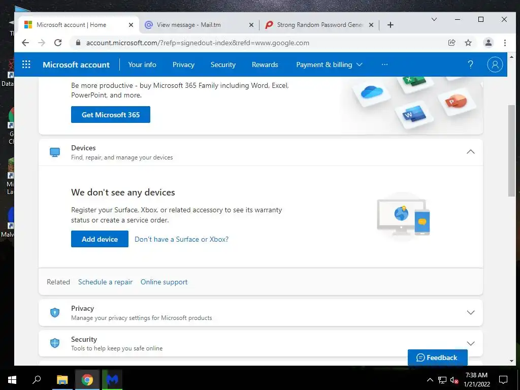Click the scrollbar up arrow
The image size is (520, 390).
pyautogui.click(x=511, y=57)
